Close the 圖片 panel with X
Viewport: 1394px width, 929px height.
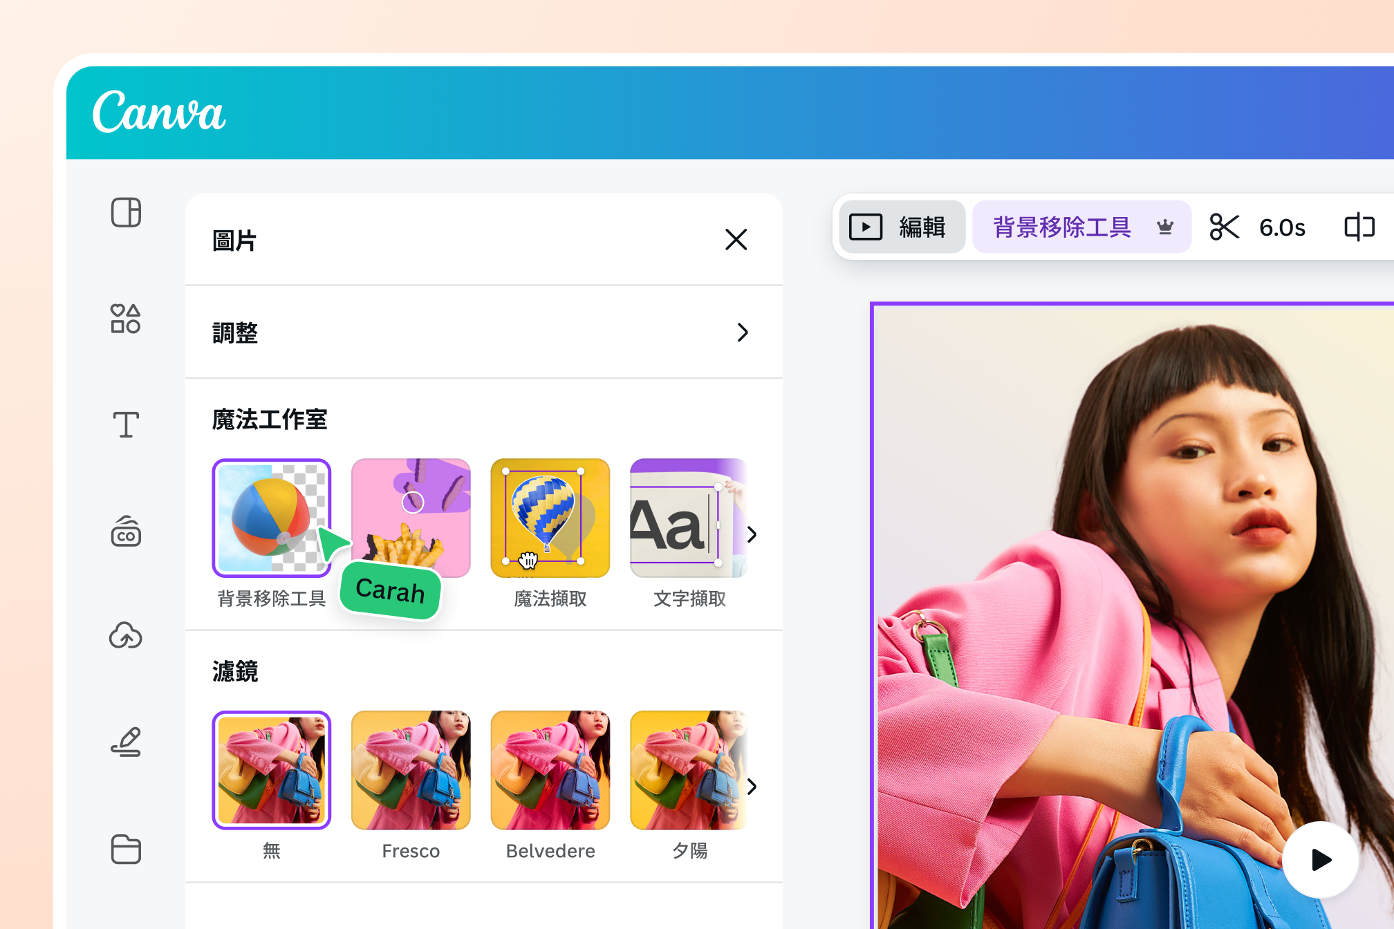[x=736, y=240]
